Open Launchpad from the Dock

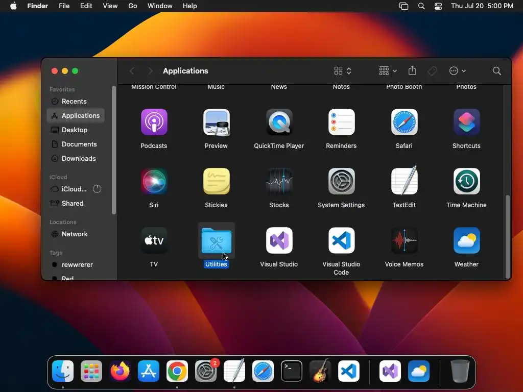[91, 371]
